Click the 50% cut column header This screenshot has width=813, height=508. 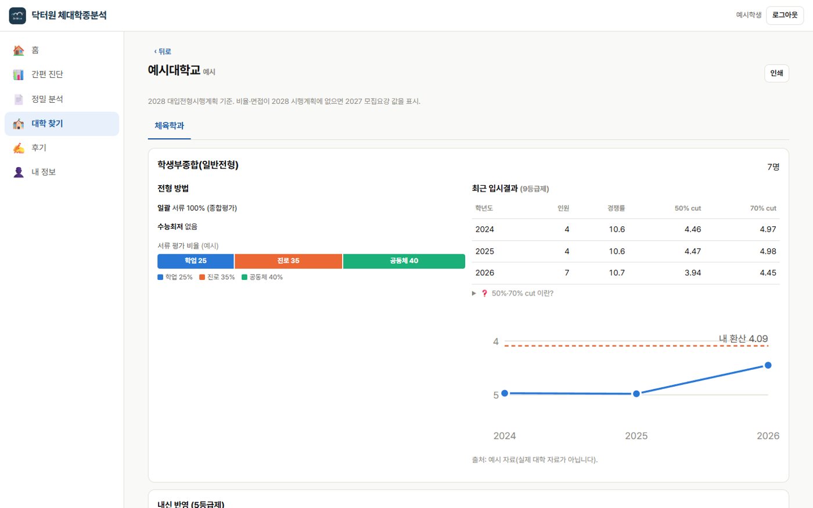pyautogui.click(x=688, y=208)
